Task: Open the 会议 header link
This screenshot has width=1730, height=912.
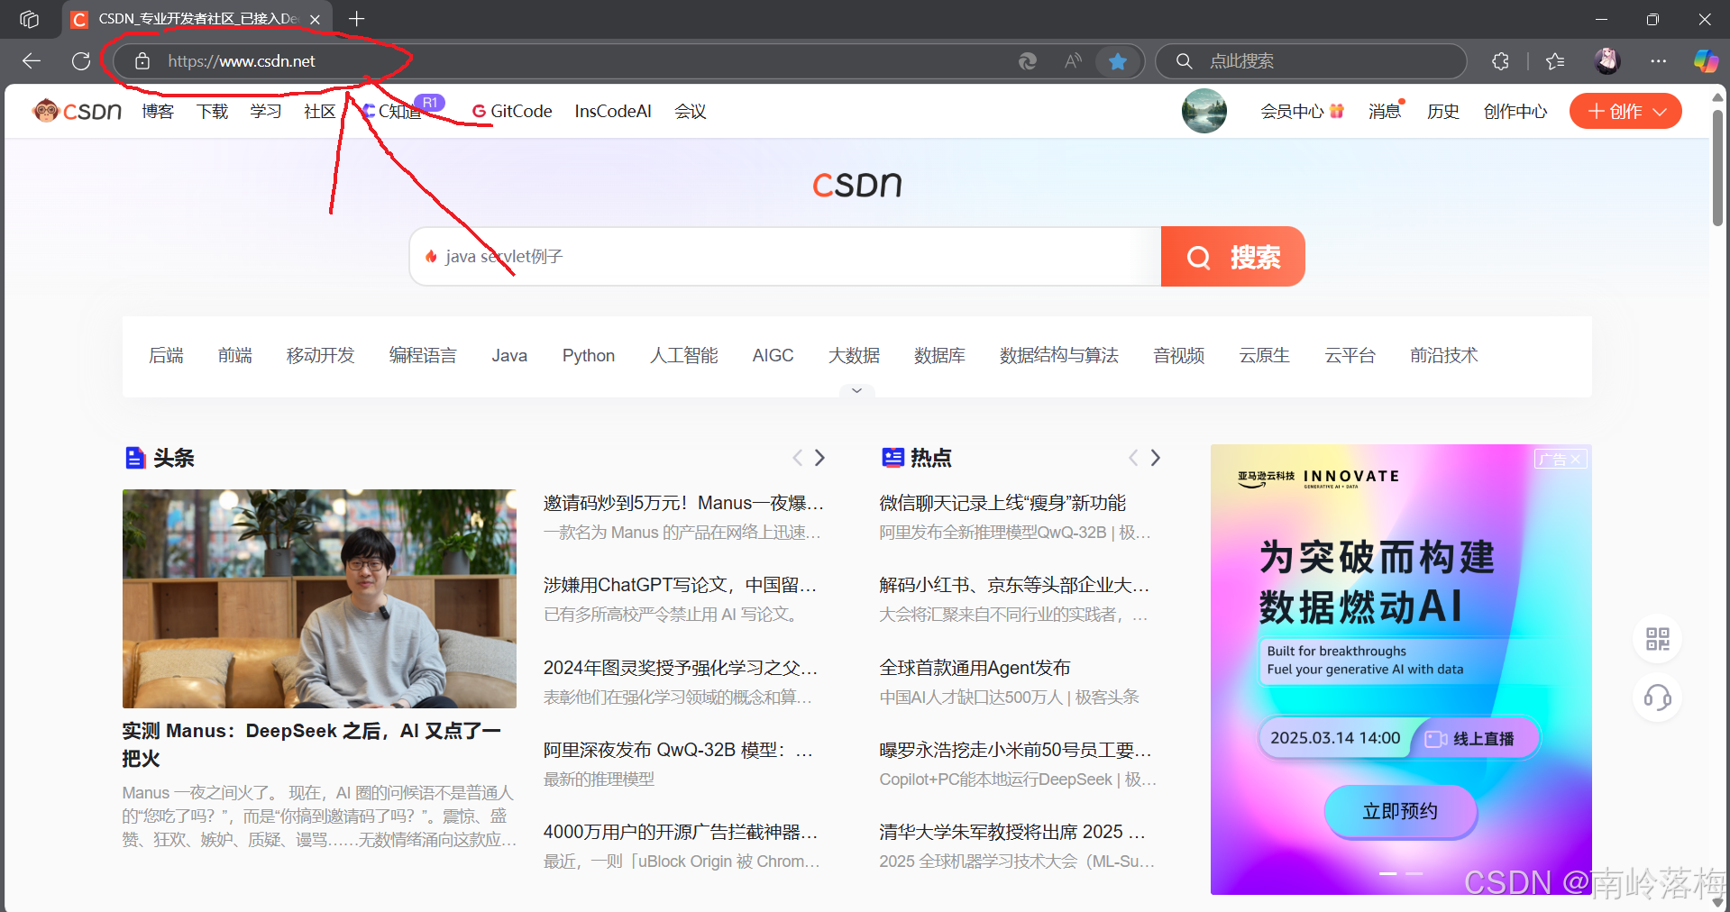Action: (691, 111)
